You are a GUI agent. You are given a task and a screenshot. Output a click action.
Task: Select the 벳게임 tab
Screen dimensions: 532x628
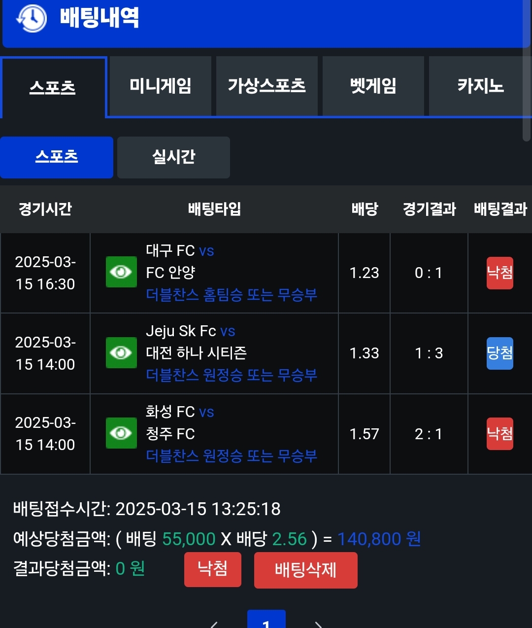[373, 86]
